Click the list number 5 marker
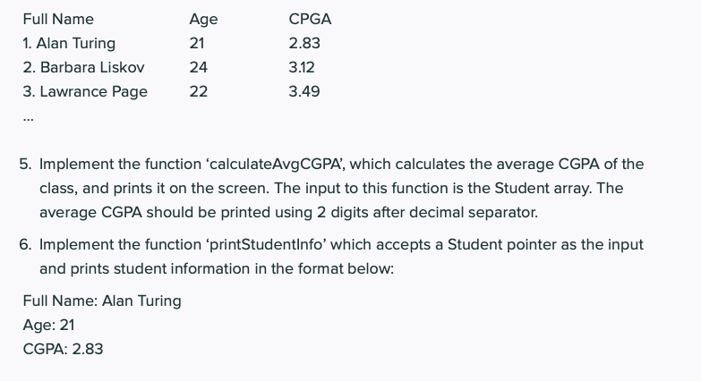This screenshot has height=381, width=701. (x=25, y=165)
